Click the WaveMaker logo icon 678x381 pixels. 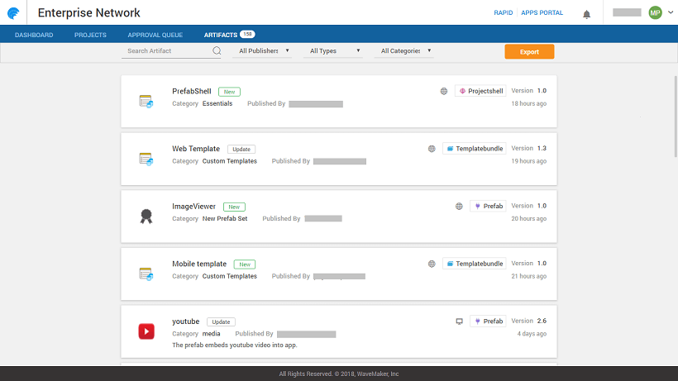point(13,13)
